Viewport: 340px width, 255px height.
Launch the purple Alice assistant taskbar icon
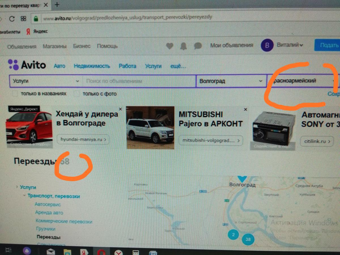tap(27, 250)
